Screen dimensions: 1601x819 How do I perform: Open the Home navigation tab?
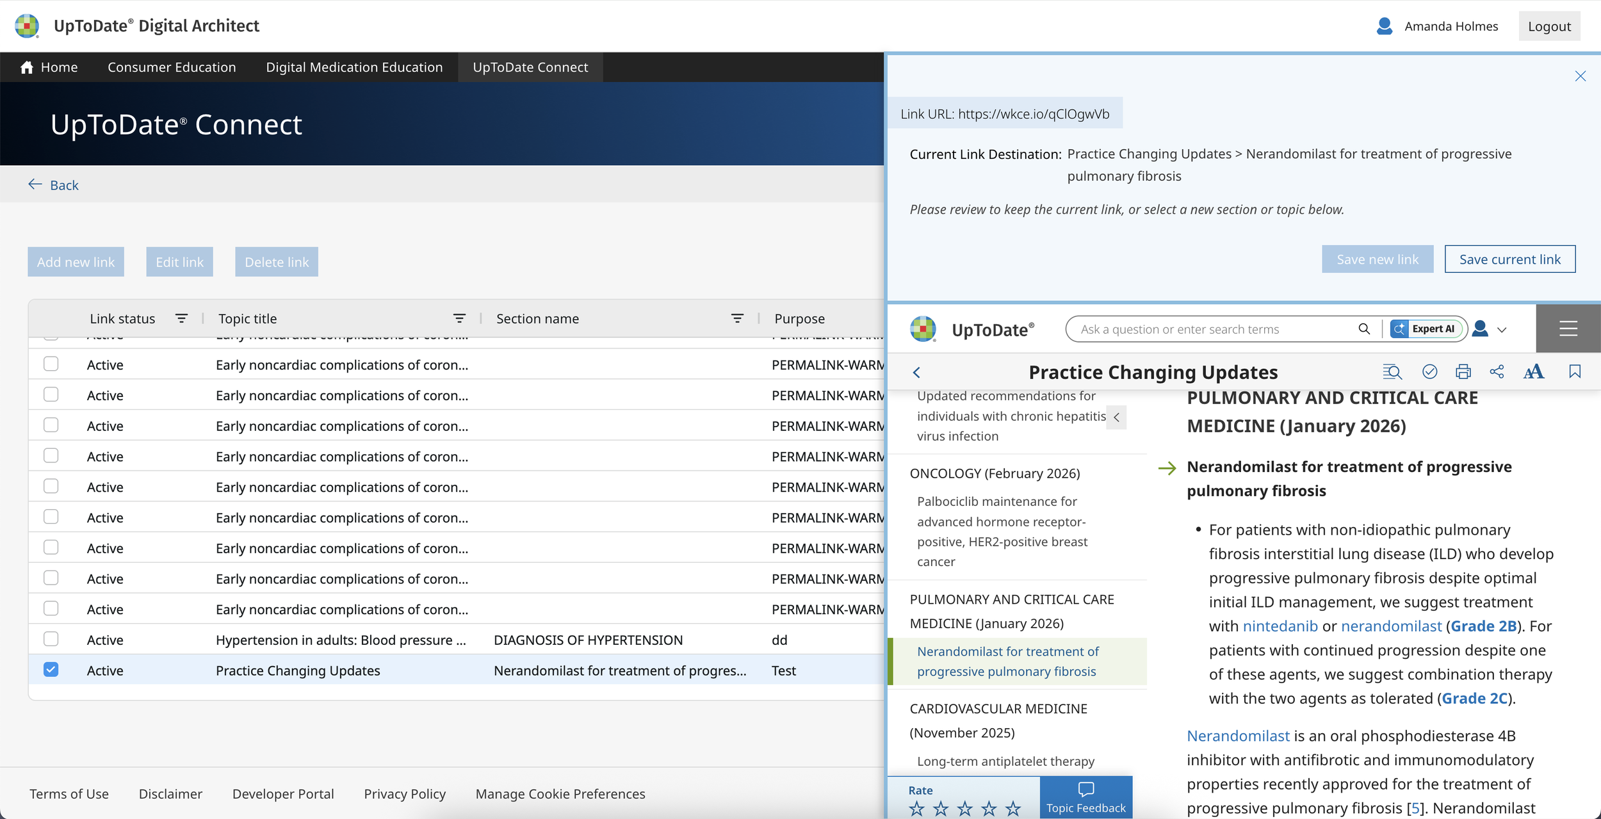(49, 67)
